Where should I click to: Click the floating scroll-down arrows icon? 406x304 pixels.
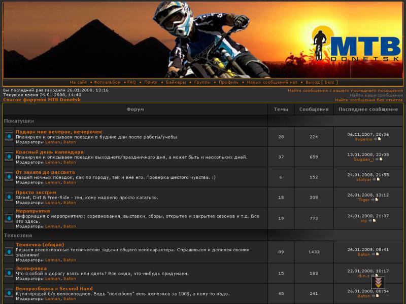coord(378,282)
